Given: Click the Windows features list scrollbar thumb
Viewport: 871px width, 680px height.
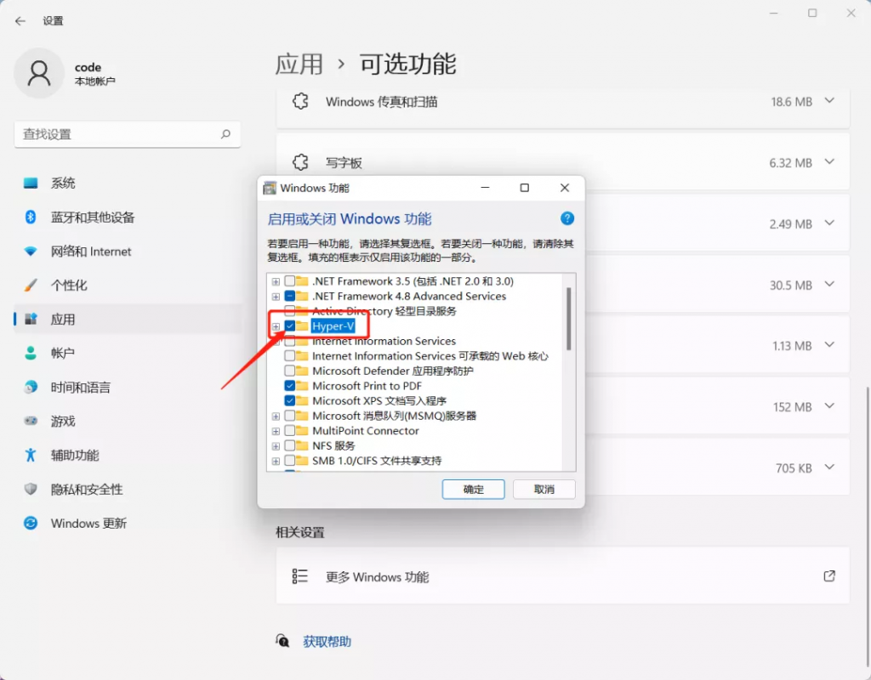Looking at the screenshot, I should (x=568, y=319).
